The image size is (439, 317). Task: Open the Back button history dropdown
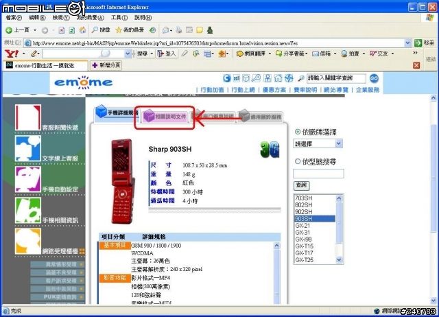tap(35, 30)
